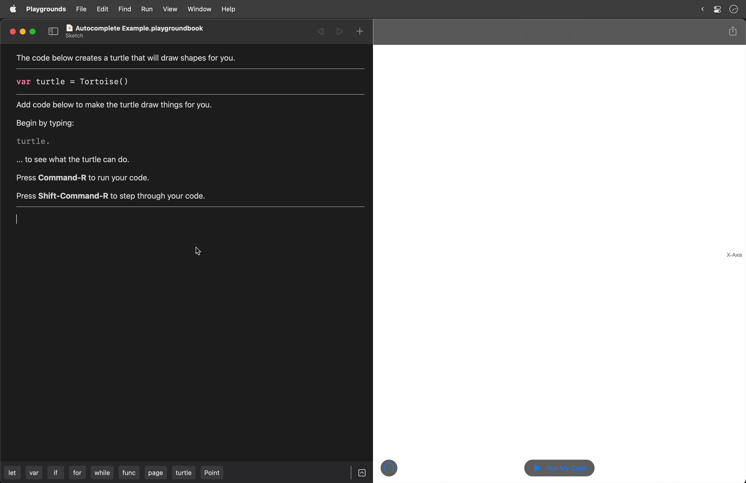Click the sidebar toggle panel icon
This screenshot has width=746, height=483.
tap(53, 31)
